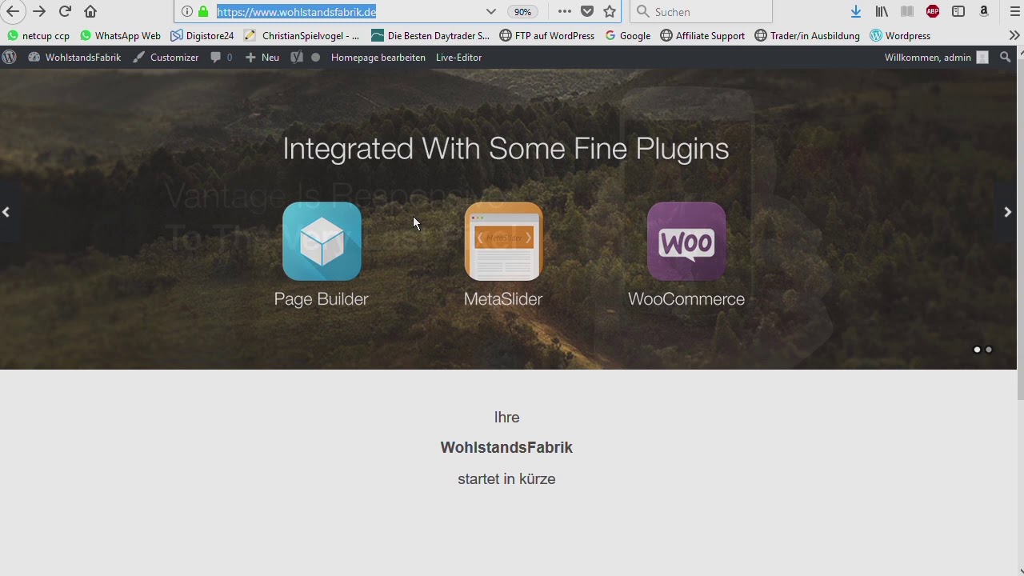This screenshot has width=1024, height=576.
Task: Open the Customizer link
Action: [x=166, y=58]
